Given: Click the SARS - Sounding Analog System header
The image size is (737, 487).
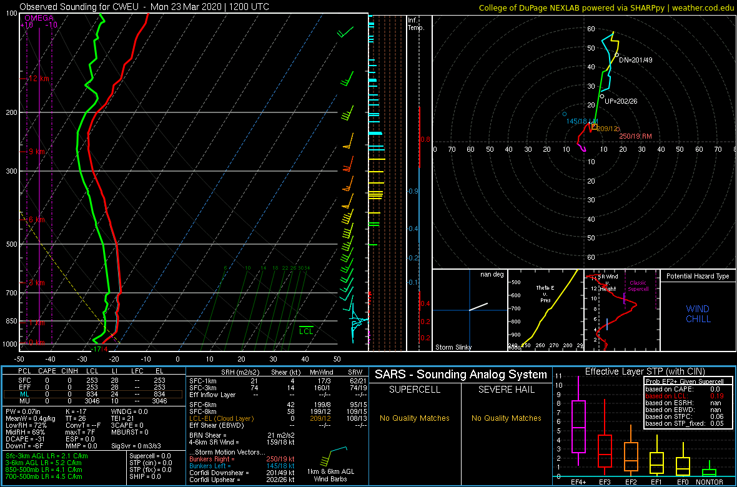Looking at the screenshot, I should [x=461, y=375].
